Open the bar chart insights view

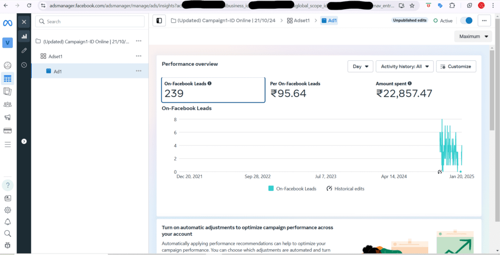pyautogui.click(x=24, y=36)
